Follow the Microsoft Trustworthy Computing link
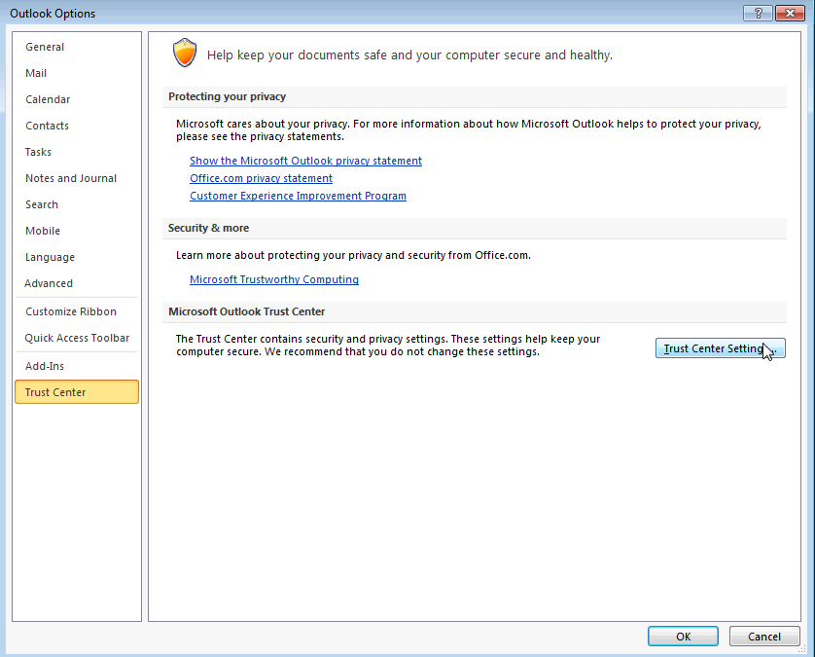The width and height of the screenshot is (815, 657). (x=274, y=279)
